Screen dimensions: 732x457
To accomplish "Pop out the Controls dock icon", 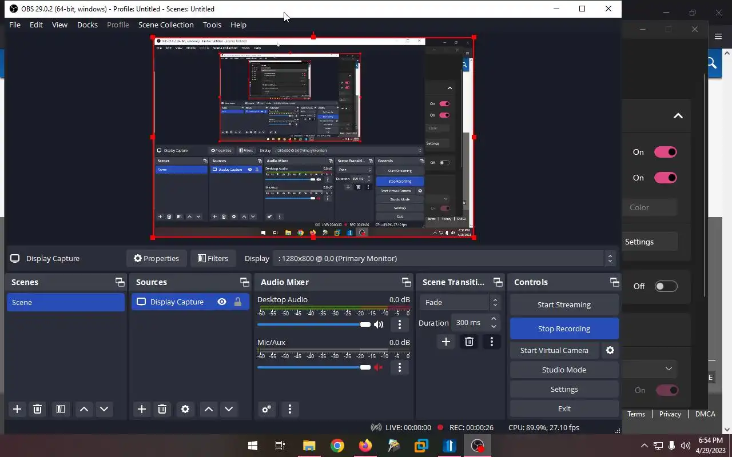I will (x=615, y=282).
